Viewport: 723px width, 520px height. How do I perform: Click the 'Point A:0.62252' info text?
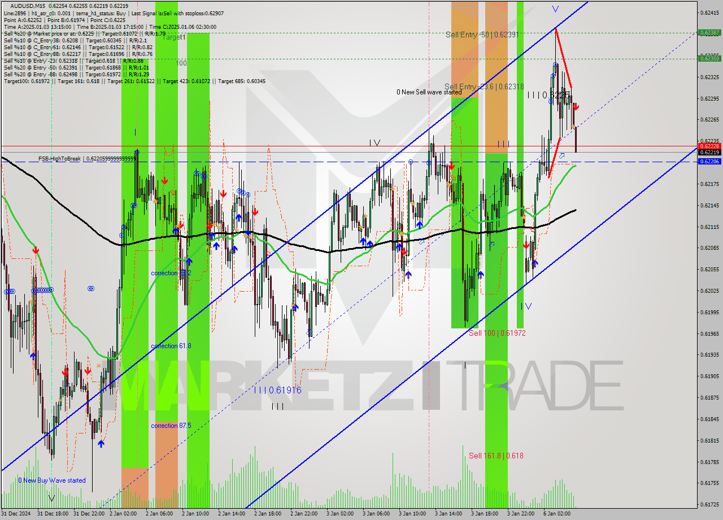point(21,20)
